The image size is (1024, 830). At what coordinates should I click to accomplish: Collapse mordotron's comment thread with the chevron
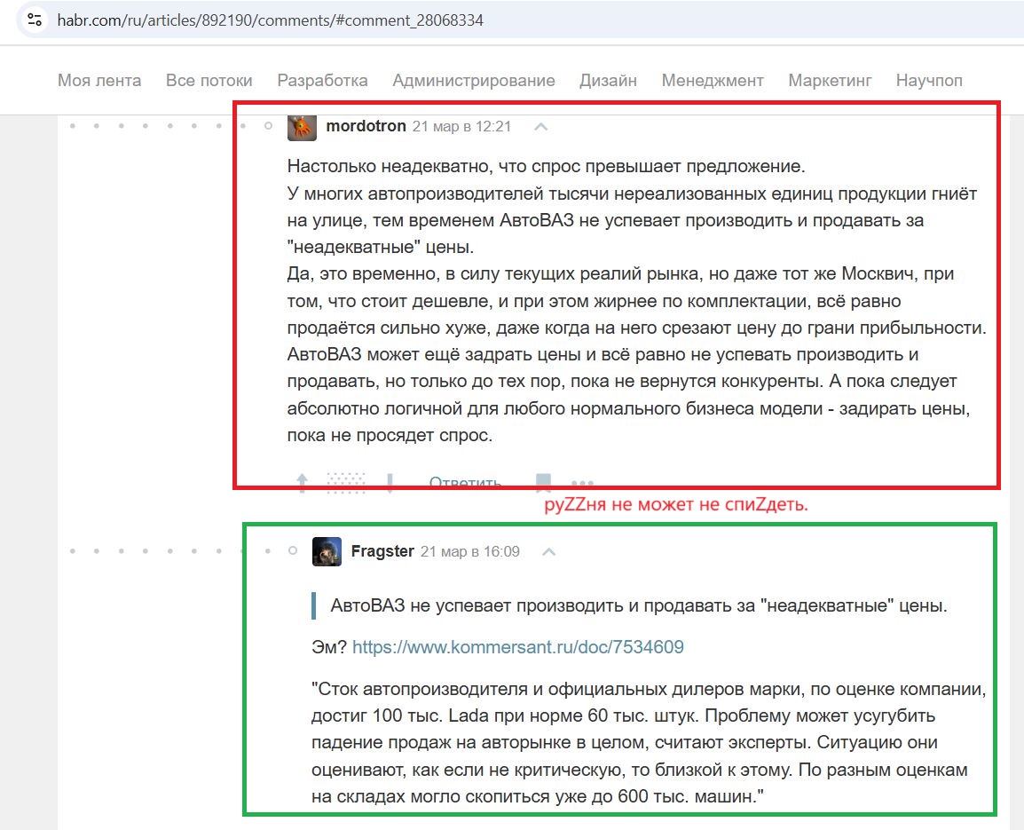(540, 127)
